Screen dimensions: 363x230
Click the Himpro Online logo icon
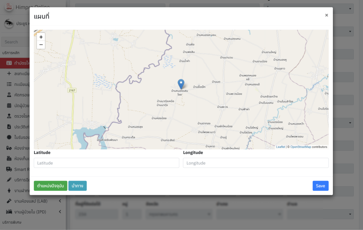(x=9, y=7)
